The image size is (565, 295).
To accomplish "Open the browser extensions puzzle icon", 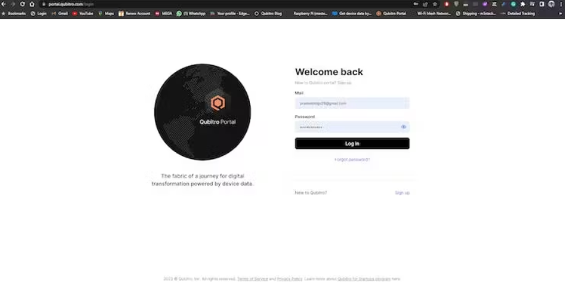I will [522, 4].
